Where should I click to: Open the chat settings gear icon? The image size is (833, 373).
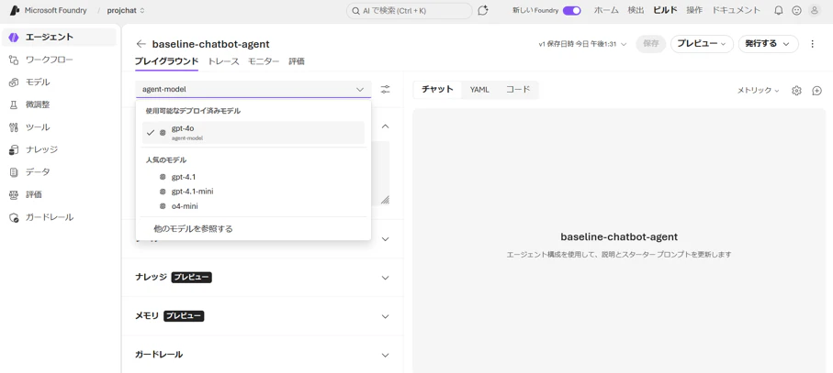796,91
